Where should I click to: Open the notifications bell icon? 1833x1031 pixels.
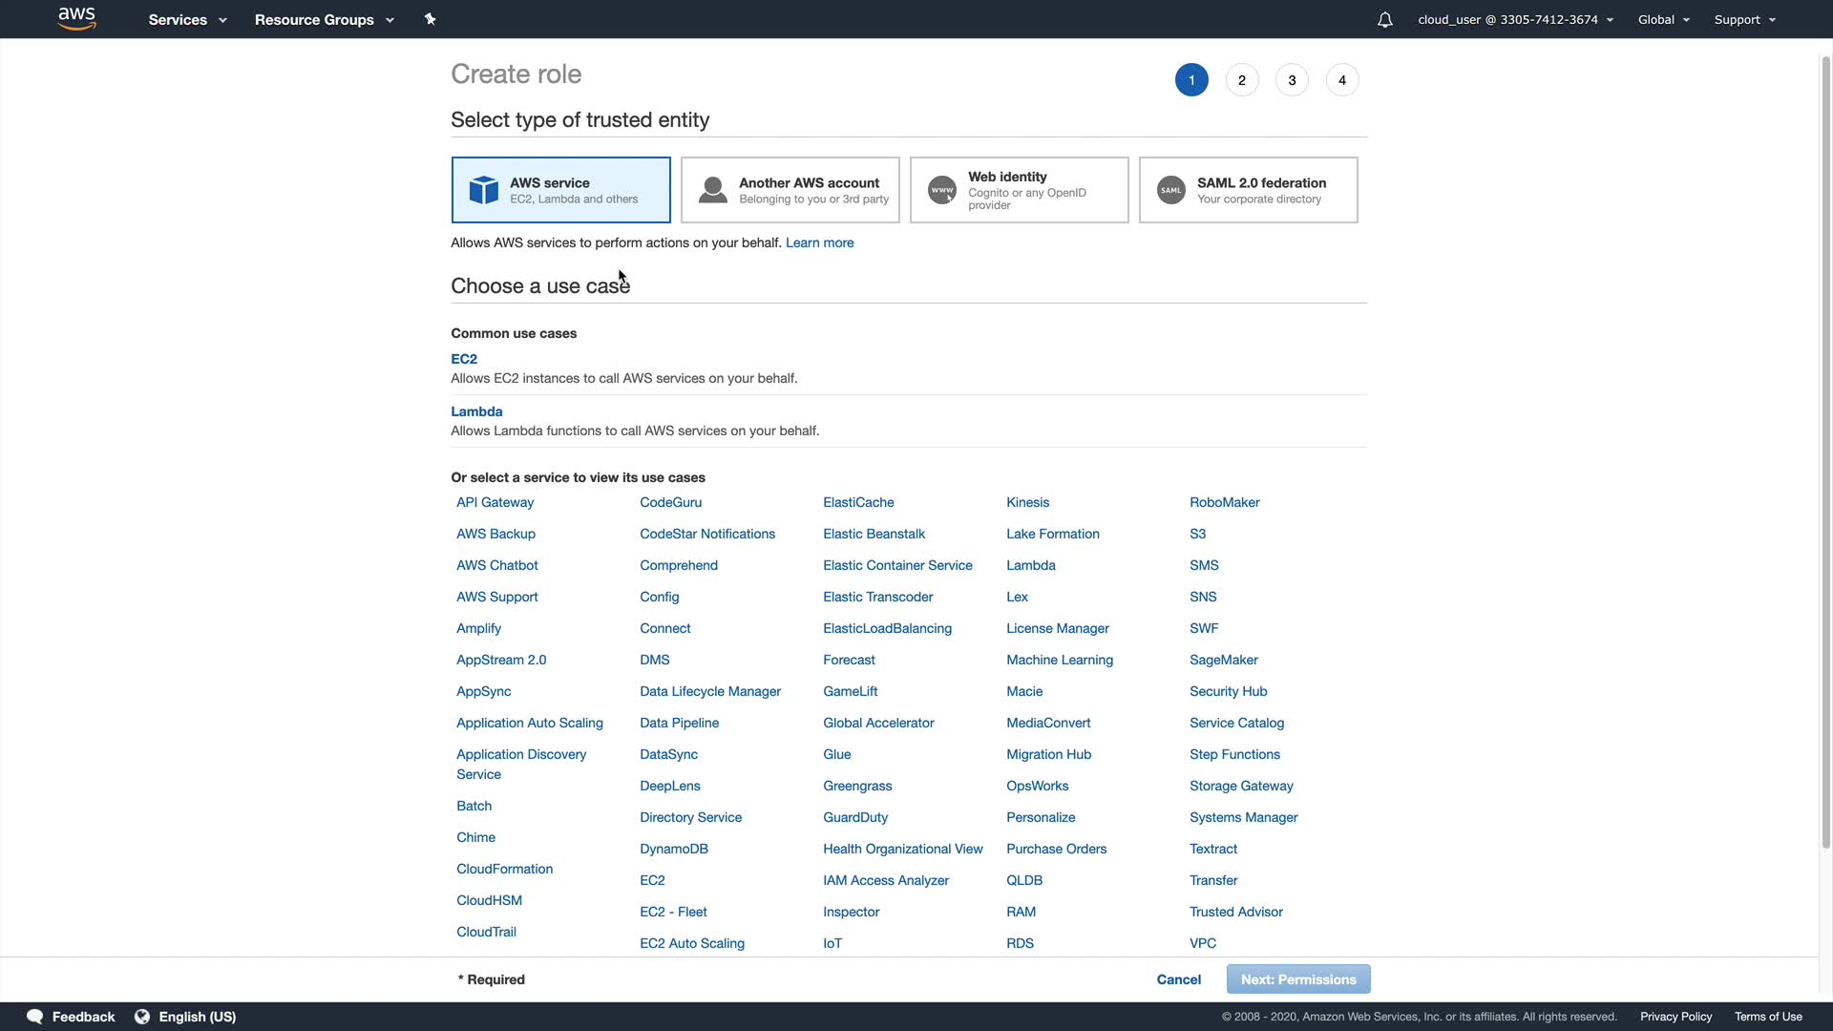pos(1384,19)
